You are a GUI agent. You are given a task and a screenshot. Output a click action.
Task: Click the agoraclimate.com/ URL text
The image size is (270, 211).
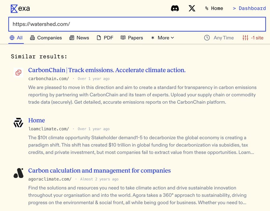50,179
